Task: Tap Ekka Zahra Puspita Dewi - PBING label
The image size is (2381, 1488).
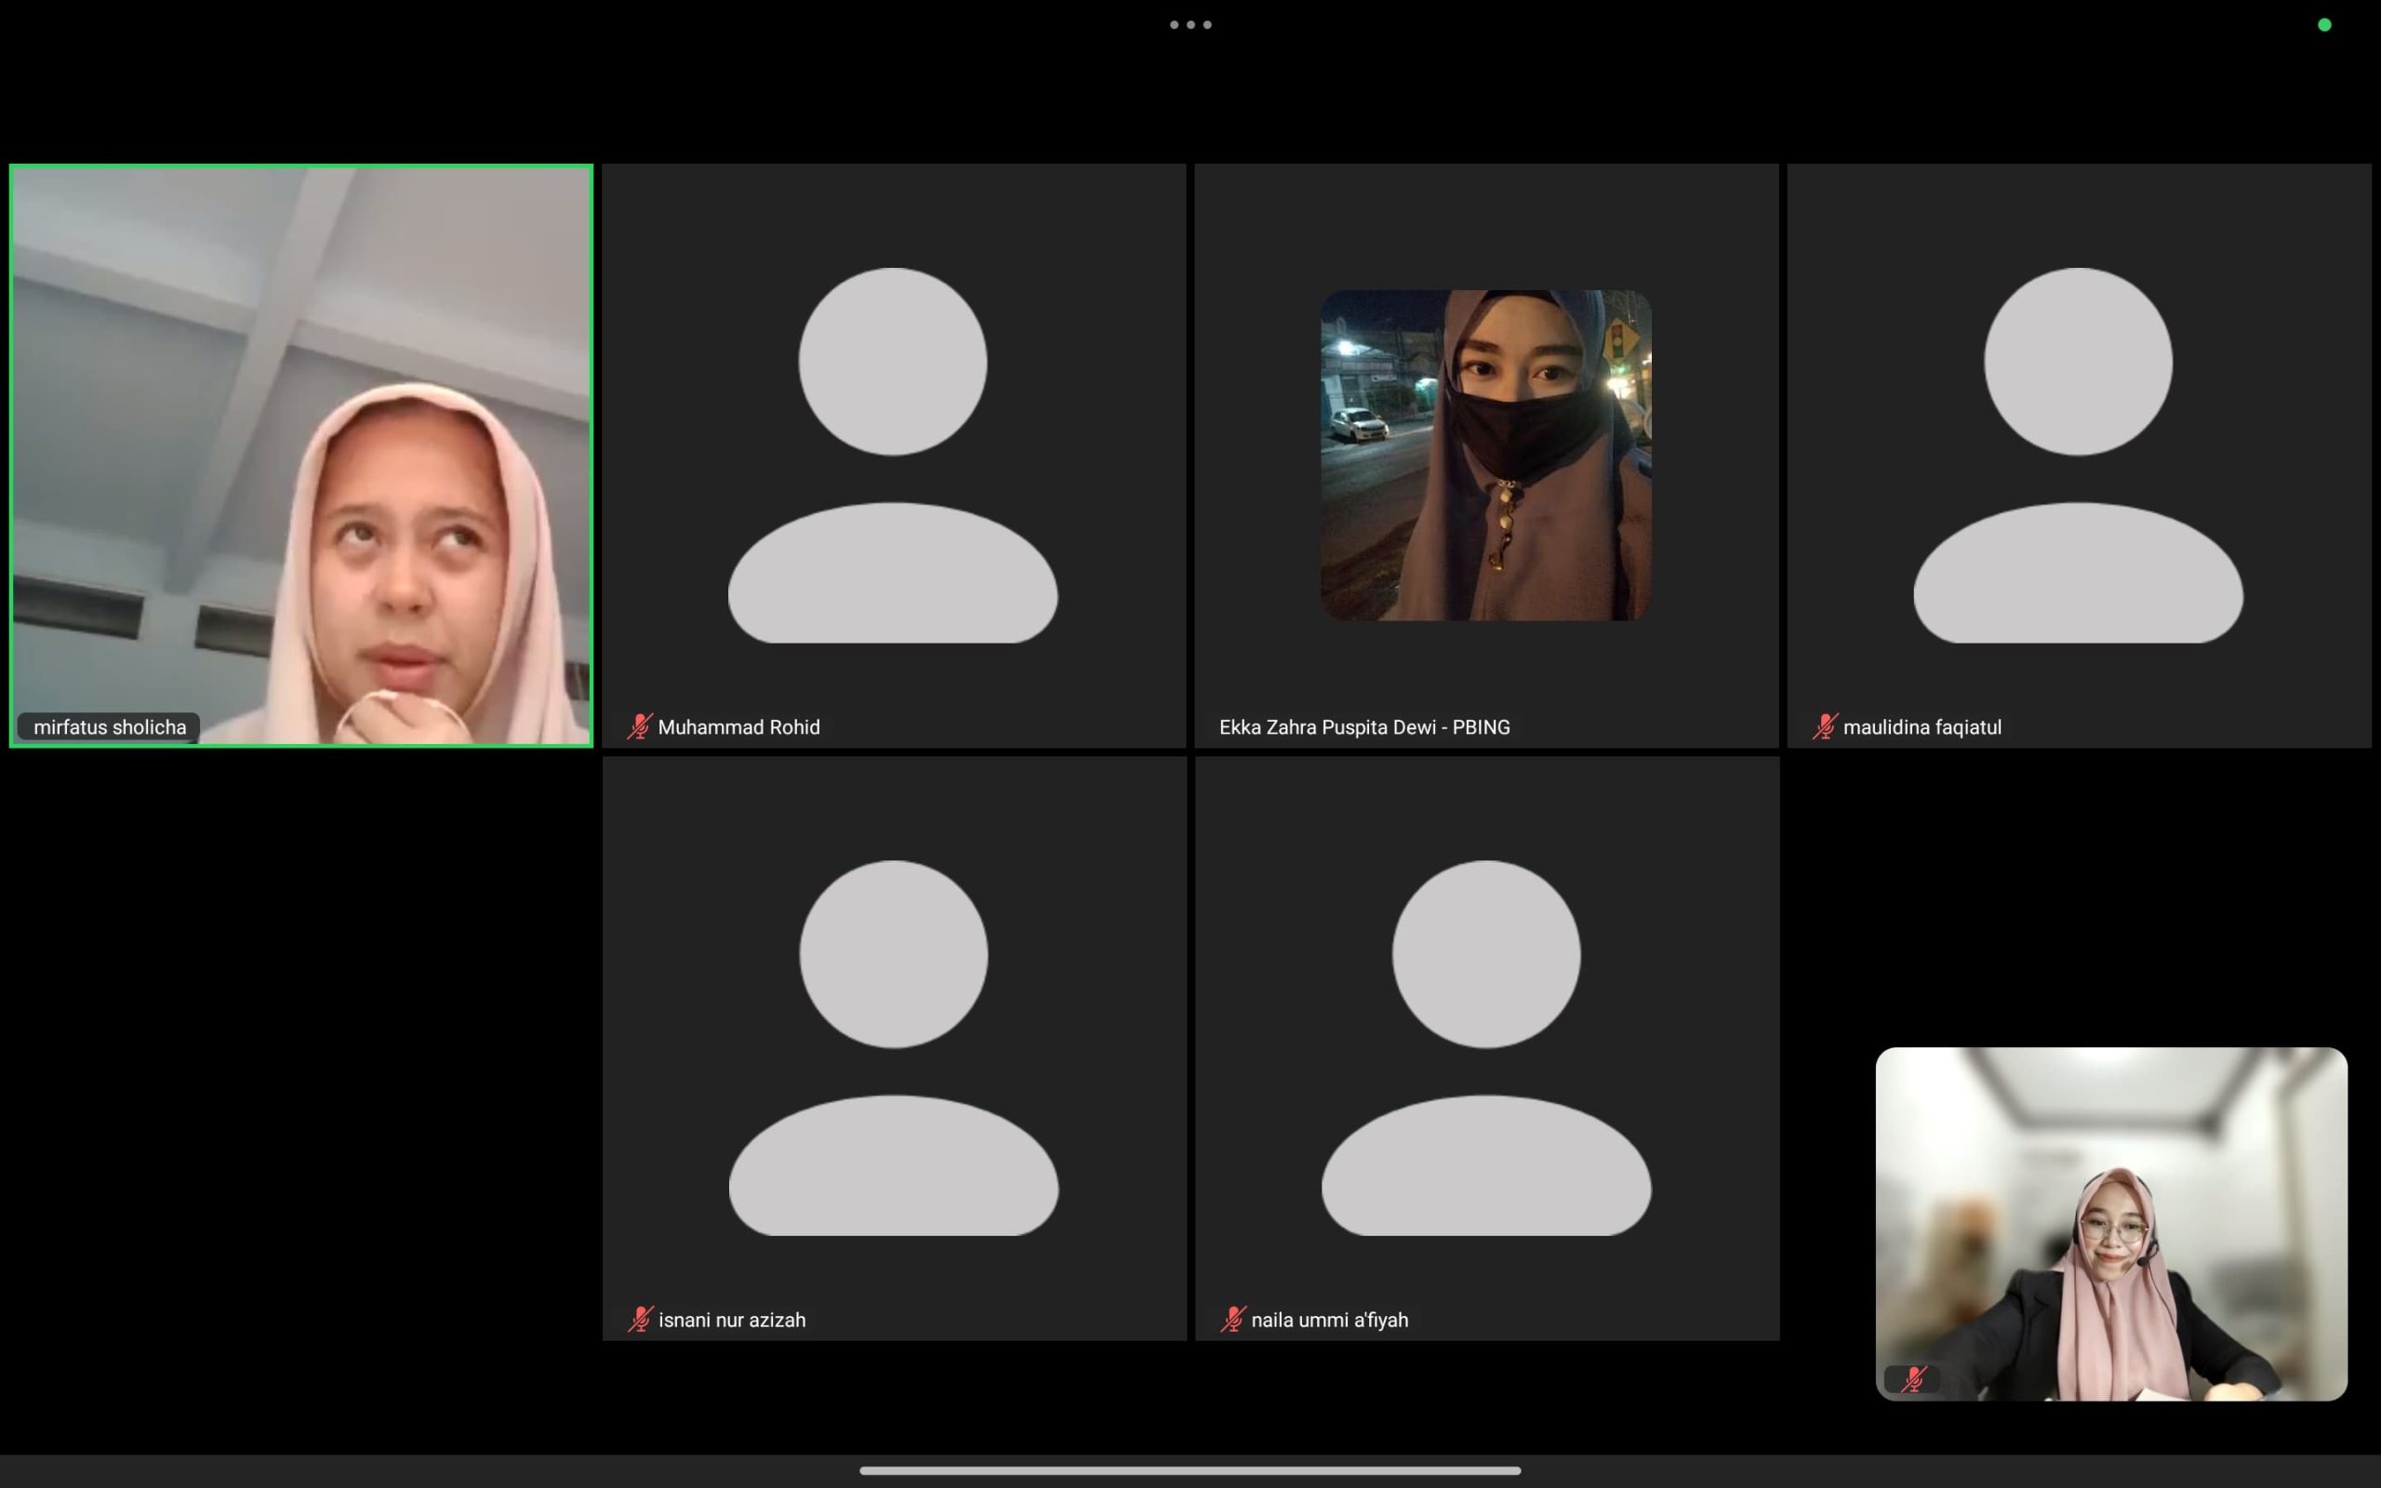Action: click(x=1364, y=727)
